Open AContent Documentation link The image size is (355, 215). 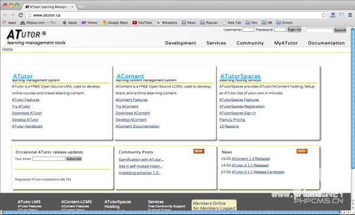click(137, 126)
